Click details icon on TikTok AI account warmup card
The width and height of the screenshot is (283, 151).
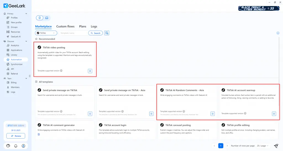click(x=274, y=114)
